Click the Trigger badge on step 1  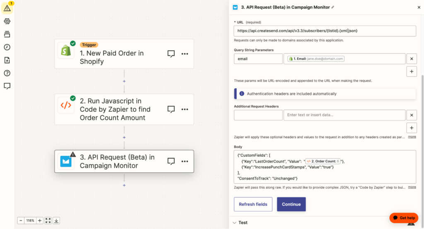pos(89,45)
